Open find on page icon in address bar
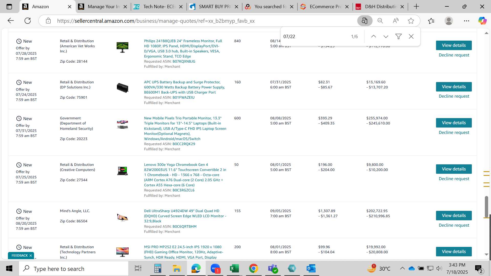 tap(364, 21)
